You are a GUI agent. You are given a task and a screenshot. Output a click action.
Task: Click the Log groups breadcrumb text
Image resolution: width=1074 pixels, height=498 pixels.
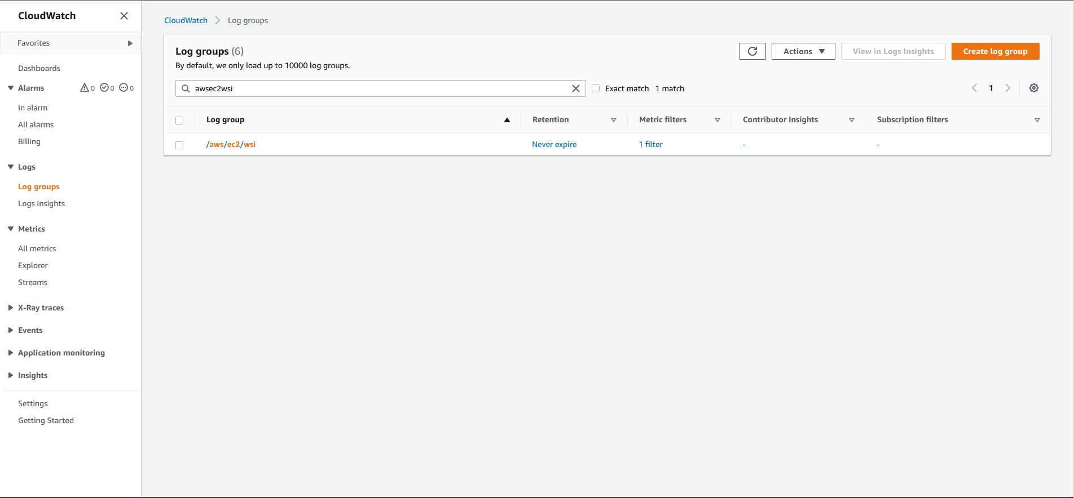pyautogui.click(x=248, y=20)
